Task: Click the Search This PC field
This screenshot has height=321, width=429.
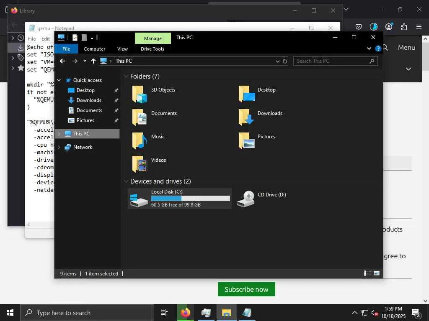Action: pos(335,61)
